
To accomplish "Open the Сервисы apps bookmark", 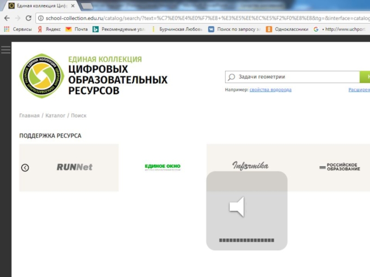I will (18, 29).
